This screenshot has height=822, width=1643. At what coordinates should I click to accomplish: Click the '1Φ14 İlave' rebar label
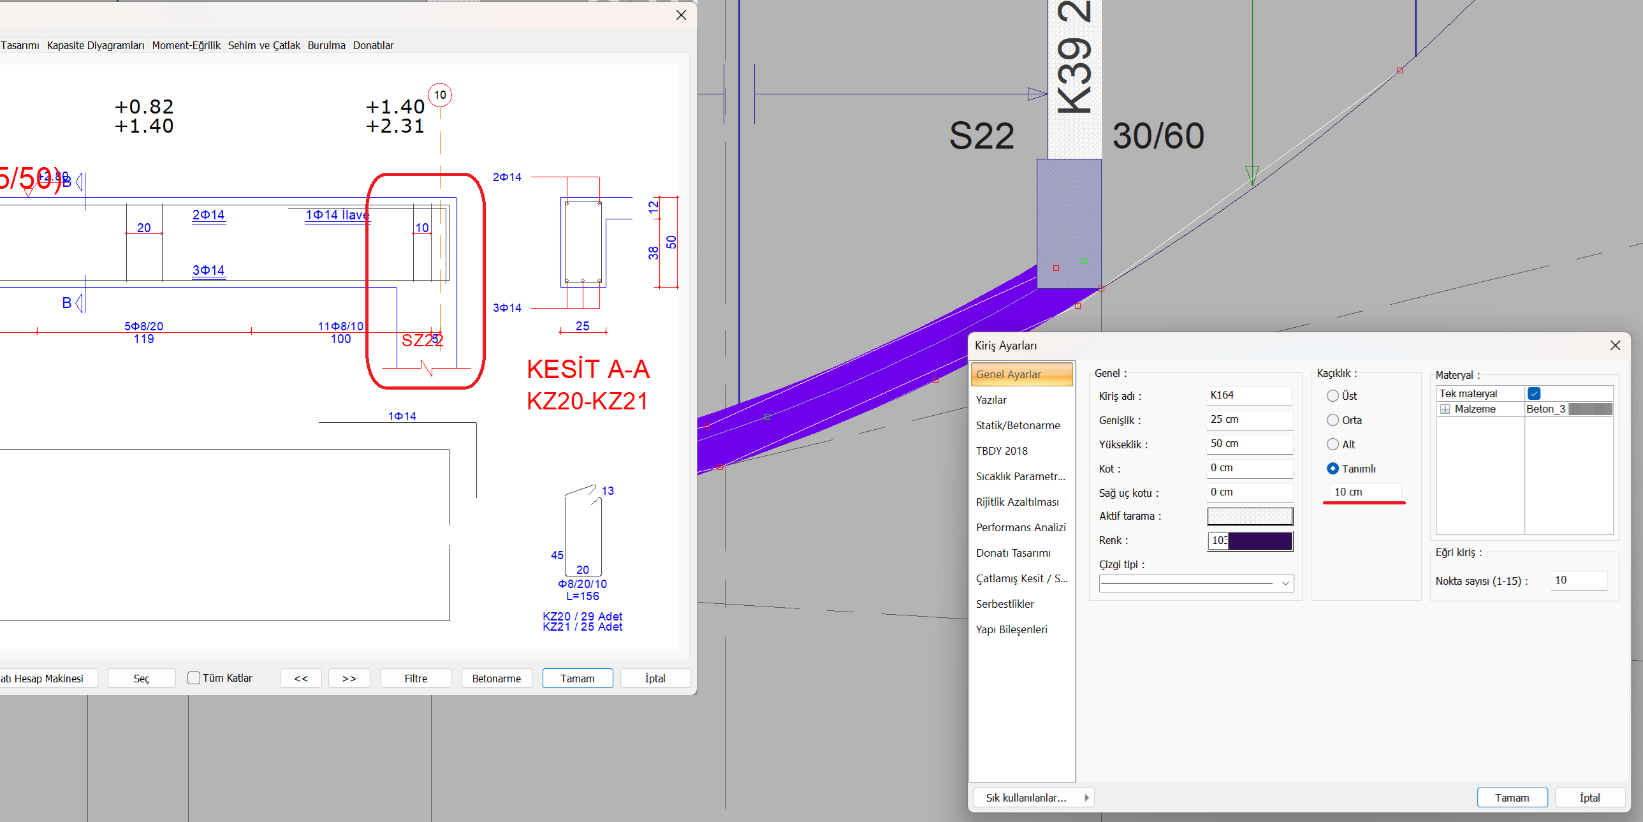pyautogui.click(x=337, y=215)
